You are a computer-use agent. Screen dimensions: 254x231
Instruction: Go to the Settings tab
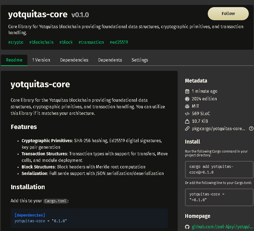(140, 60)
